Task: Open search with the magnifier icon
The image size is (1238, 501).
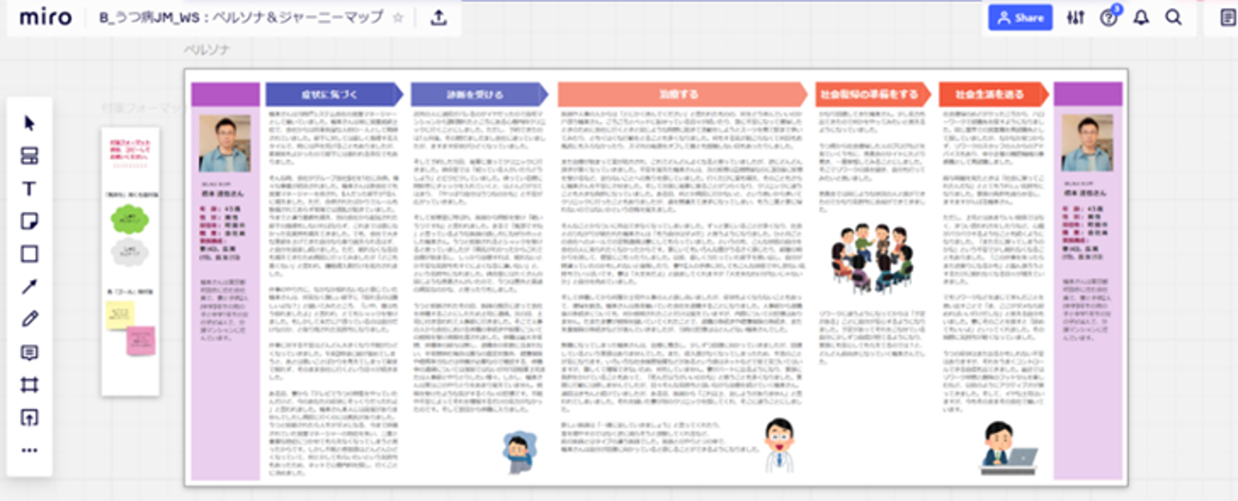Action: tap(1173, 18)
